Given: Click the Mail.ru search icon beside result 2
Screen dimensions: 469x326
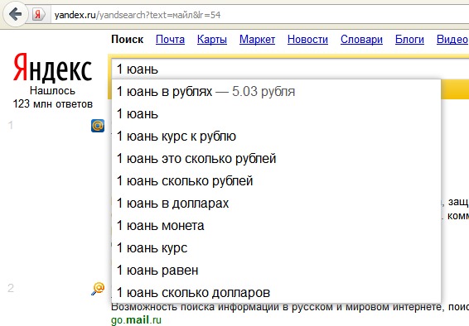Looking at the screenshot, I should click(x=98, y=289).
